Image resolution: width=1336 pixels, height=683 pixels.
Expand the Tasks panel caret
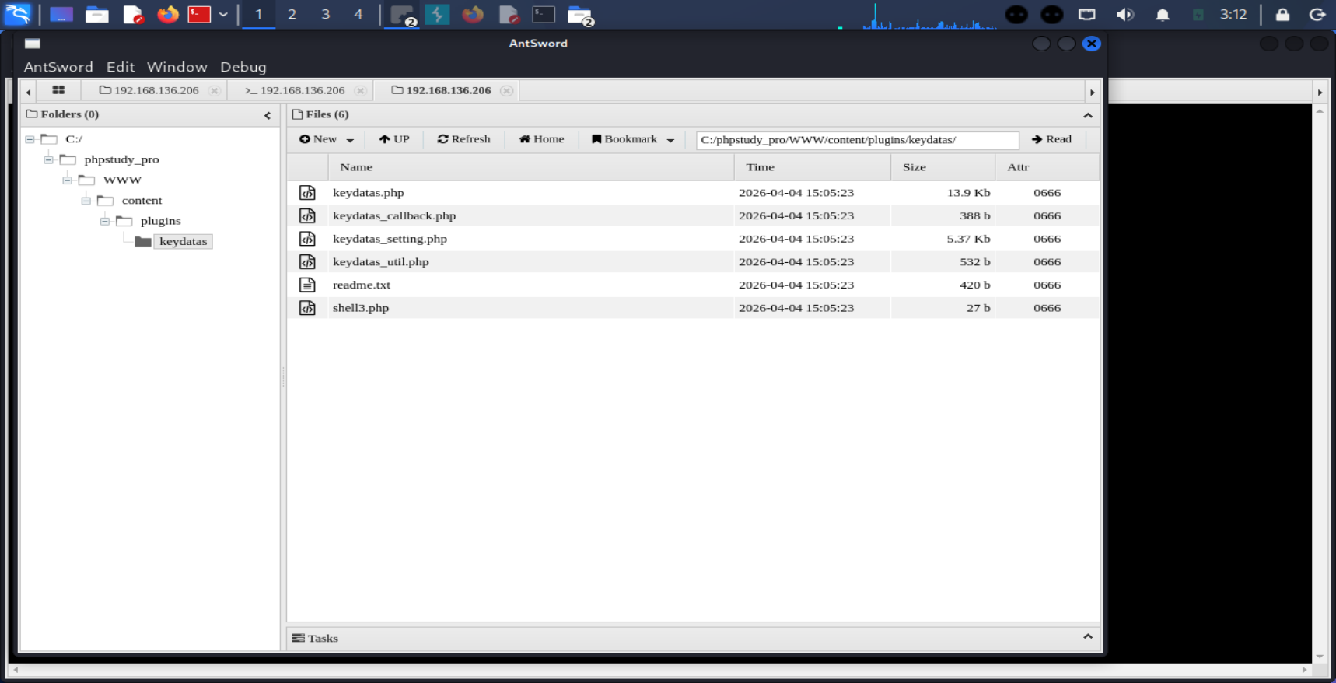click(x=1088, y=636)
